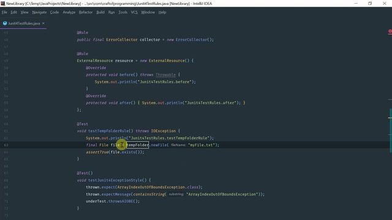Open the Tools menu
Image resolution: width=392 pixels, height=220 pixels.
123,12
